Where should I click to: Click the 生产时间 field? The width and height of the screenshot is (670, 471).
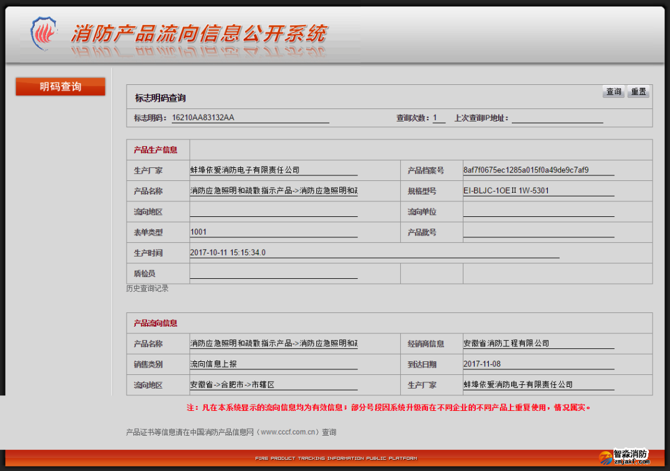tap(374, 253)
